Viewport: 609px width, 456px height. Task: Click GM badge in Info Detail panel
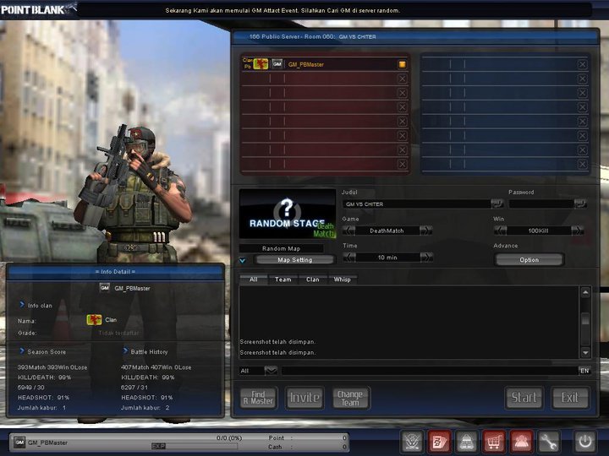click(x=105, y=288)
